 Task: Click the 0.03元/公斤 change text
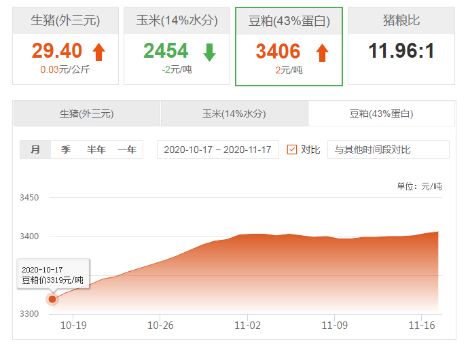(65, 69)
